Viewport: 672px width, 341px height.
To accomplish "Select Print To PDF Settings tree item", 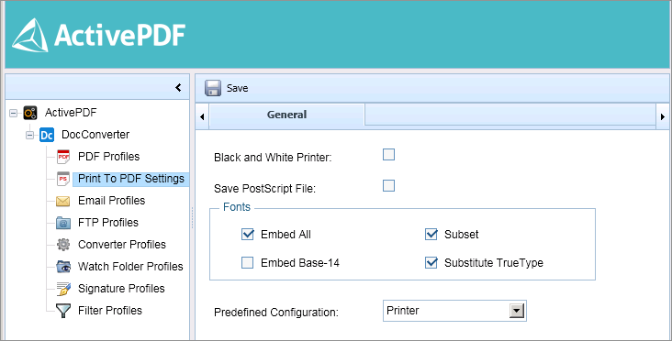I will pyautogui.click(x=131, y=179).
